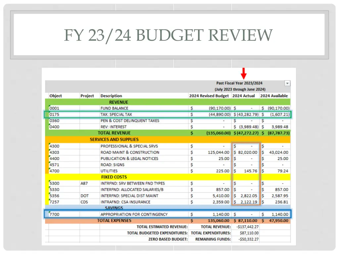This screenshot has width=339, height=254.
Task: Click the FY 23/24 BUDGET REVIEW title
Action: [169, 35]
